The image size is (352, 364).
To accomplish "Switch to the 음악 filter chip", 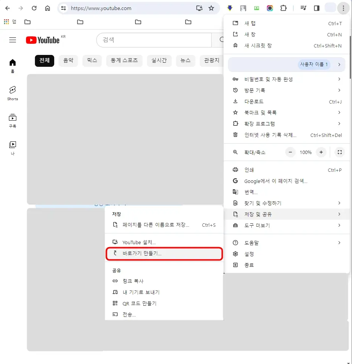I will (68, 60).
